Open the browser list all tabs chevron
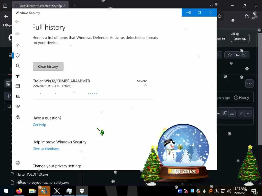 [211, 6]
